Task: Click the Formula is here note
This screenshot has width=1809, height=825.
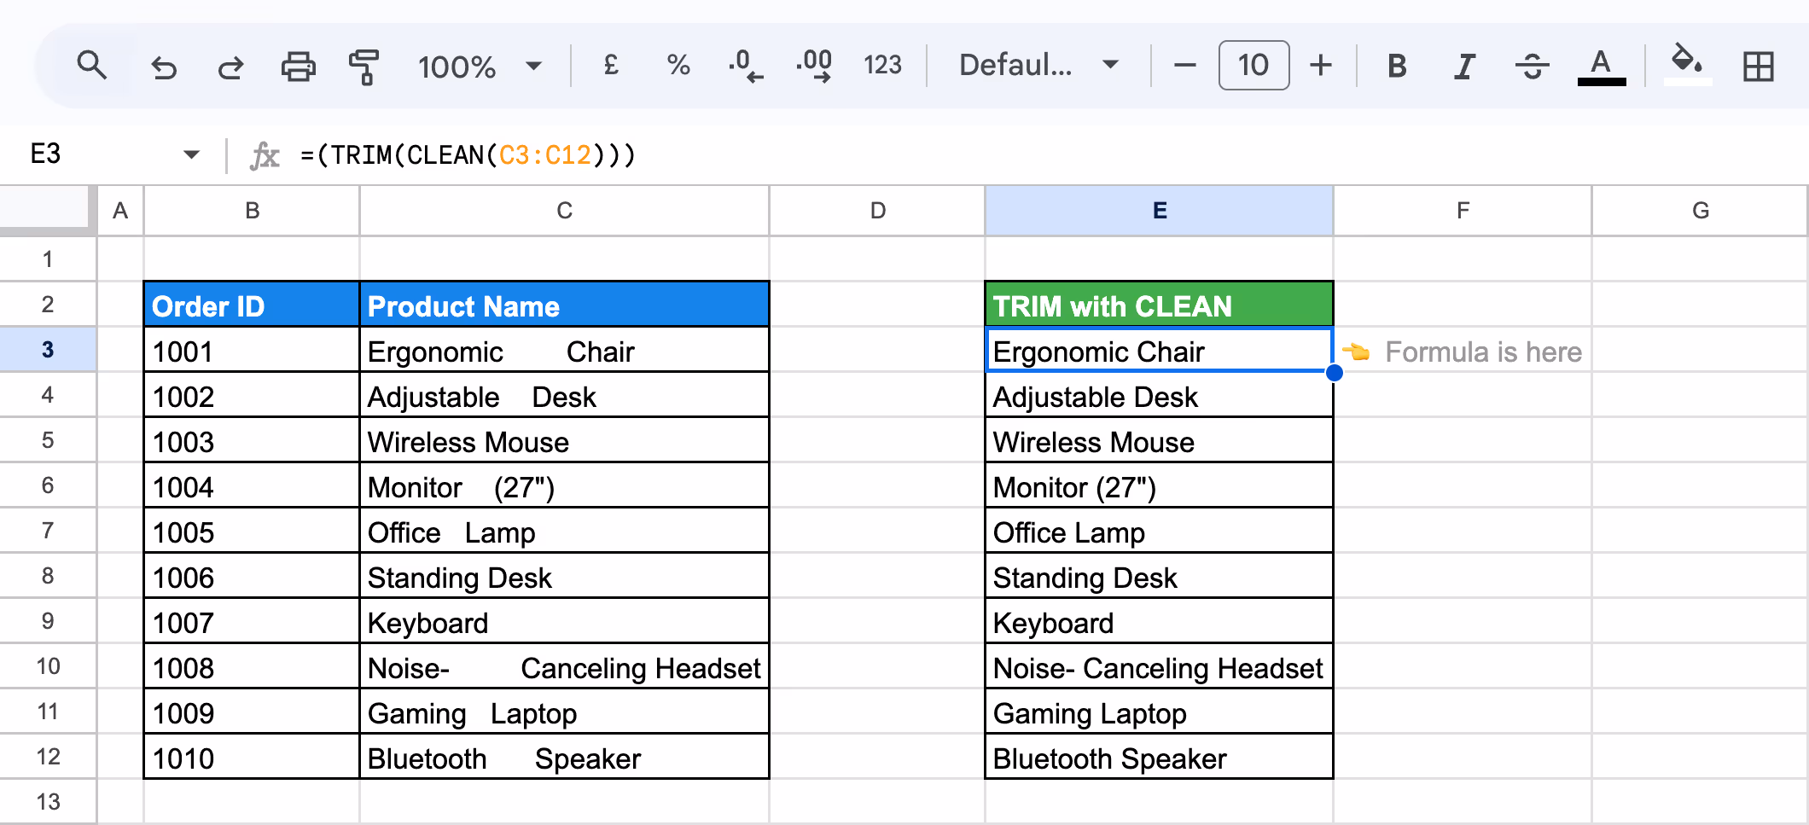Action: click(1463, 351)
